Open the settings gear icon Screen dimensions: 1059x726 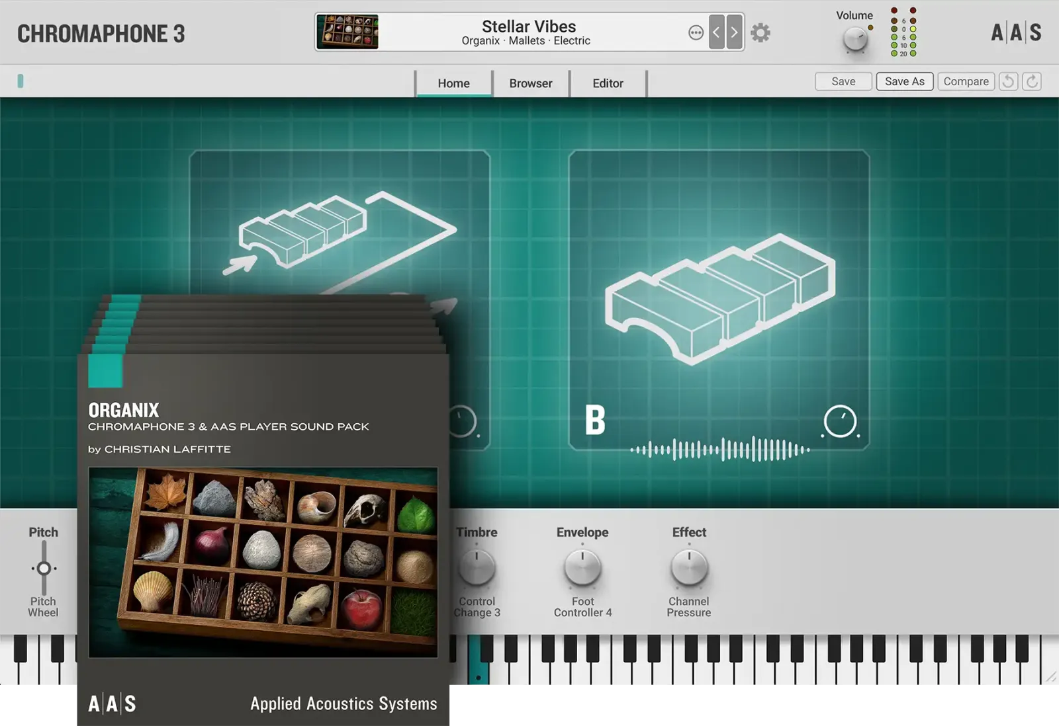[x=760, y=32]
